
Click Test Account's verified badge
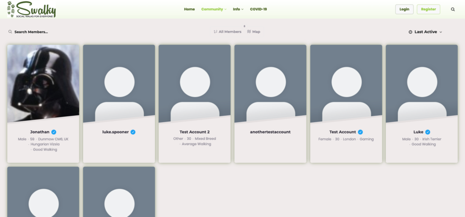click(360, 132)
